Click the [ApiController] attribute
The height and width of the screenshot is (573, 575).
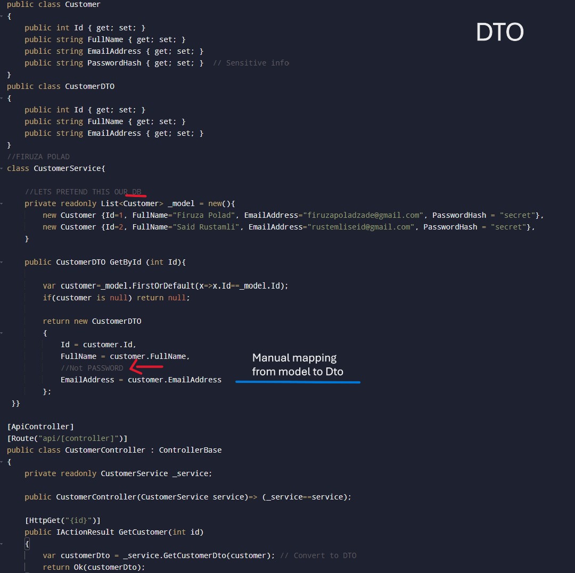tap(40, 427)
